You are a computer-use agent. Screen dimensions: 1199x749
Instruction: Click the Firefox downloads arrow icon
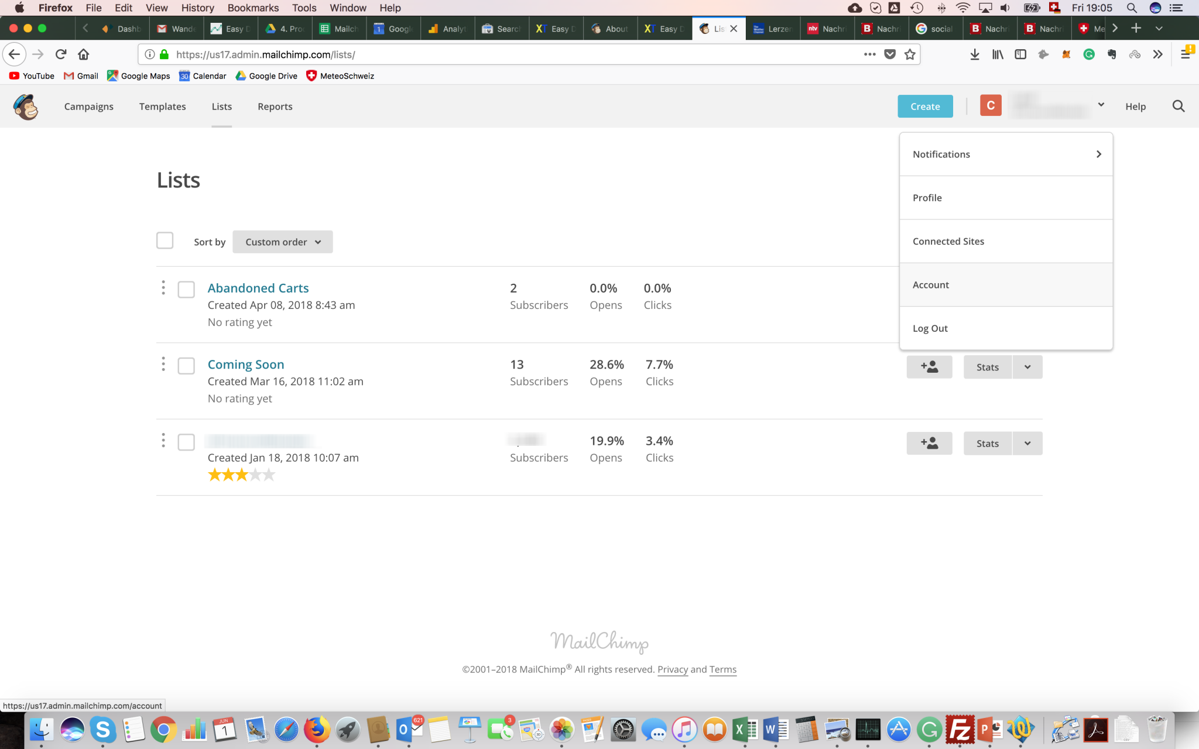point(975,54)
